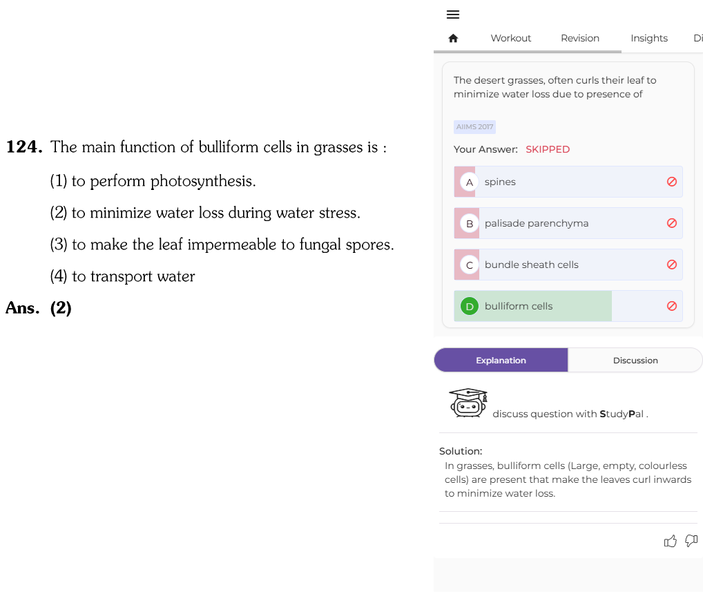Click the thumbs down icon
This screenshot has height=592, width=703.
coord(691,541)
